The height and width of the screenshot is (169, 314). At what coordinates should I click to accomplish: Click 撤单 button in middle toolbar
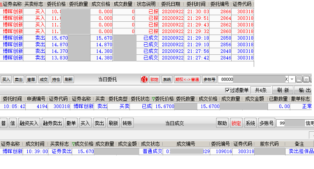tap(31, 79)
